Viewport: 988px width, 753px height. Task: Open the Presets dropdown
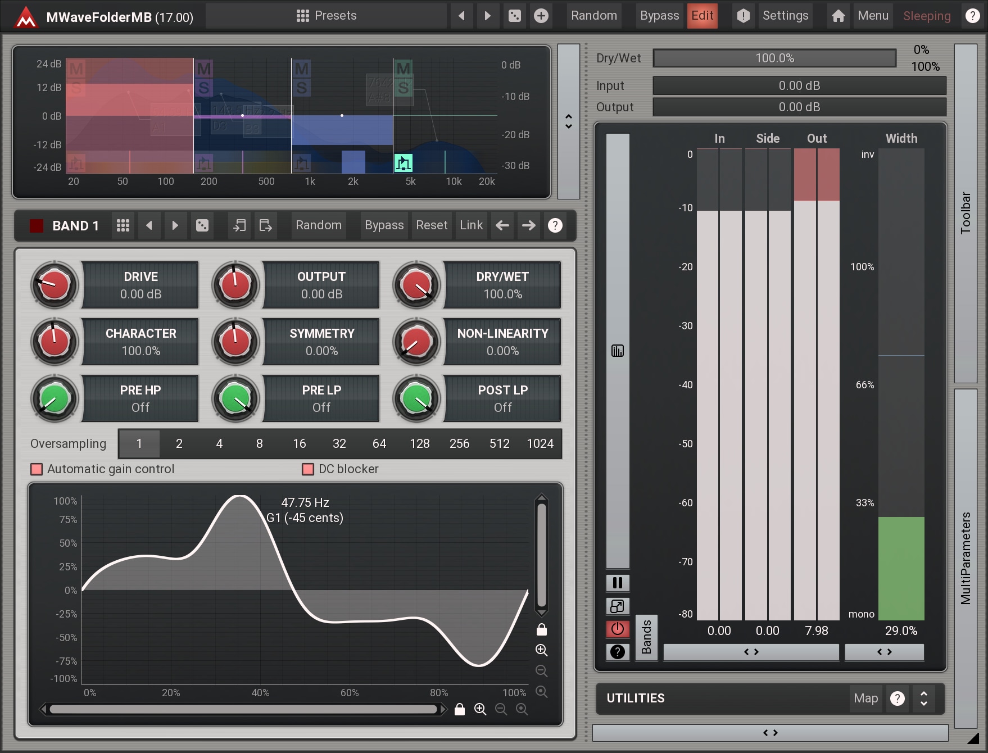[x=327, y=16]
